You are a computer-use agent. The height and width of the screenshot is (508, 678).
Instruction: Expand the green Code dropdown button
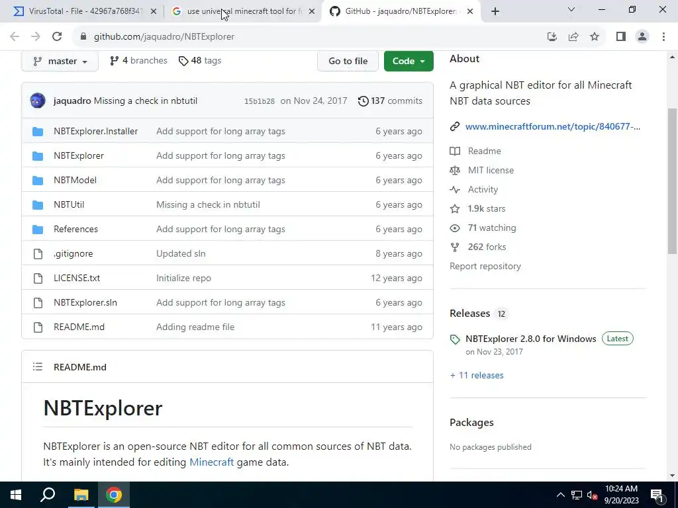pos(408,61)
